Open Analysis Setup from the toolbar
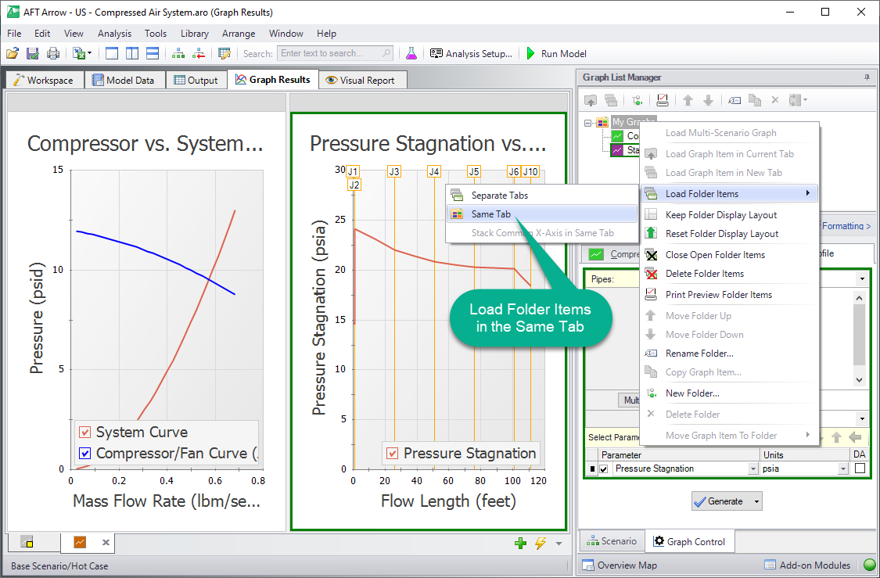 tap(471, 54)
